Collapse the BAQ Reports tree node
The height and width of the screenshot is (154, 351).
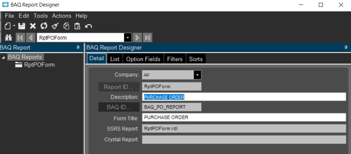pyautogui.click(x=3, y=57)
